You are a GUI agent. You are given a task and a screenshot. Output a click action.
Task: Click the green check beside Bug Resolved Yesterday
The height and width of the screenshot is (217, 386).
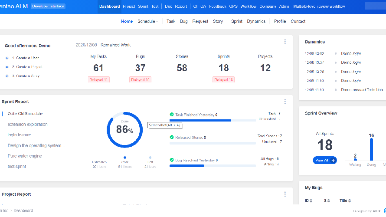172,160
